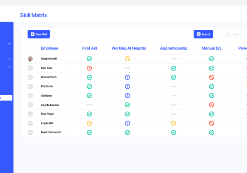Open Gill Bates' Working At Heights alert icon
247x173 pixels.
127,96
